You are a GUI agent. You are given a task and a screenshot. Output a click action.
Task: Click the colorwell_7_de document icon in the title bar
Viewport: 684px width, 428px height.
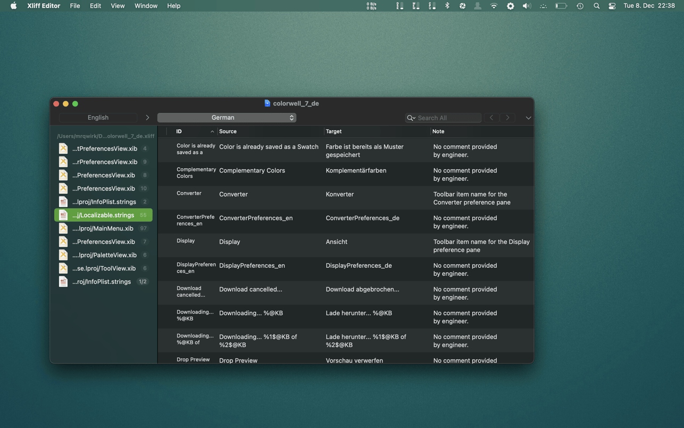(x=267, y=103)
